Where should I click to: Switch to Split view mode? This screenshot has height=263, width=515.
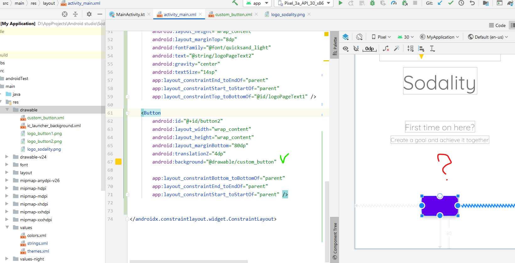(x=512, y=25)
